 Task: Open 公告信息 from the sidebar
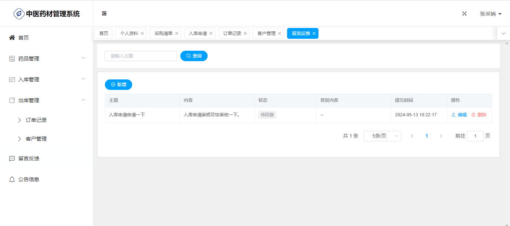[x=29, y=179]
